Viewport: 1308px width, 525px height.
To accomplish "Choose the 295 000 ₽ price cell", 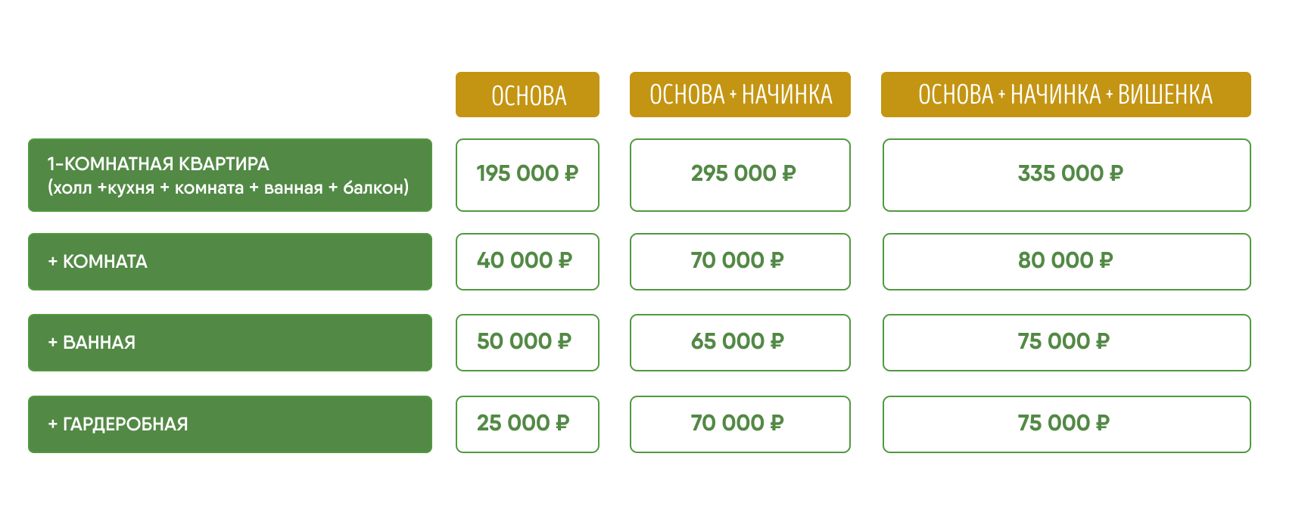I will (740, 175).
